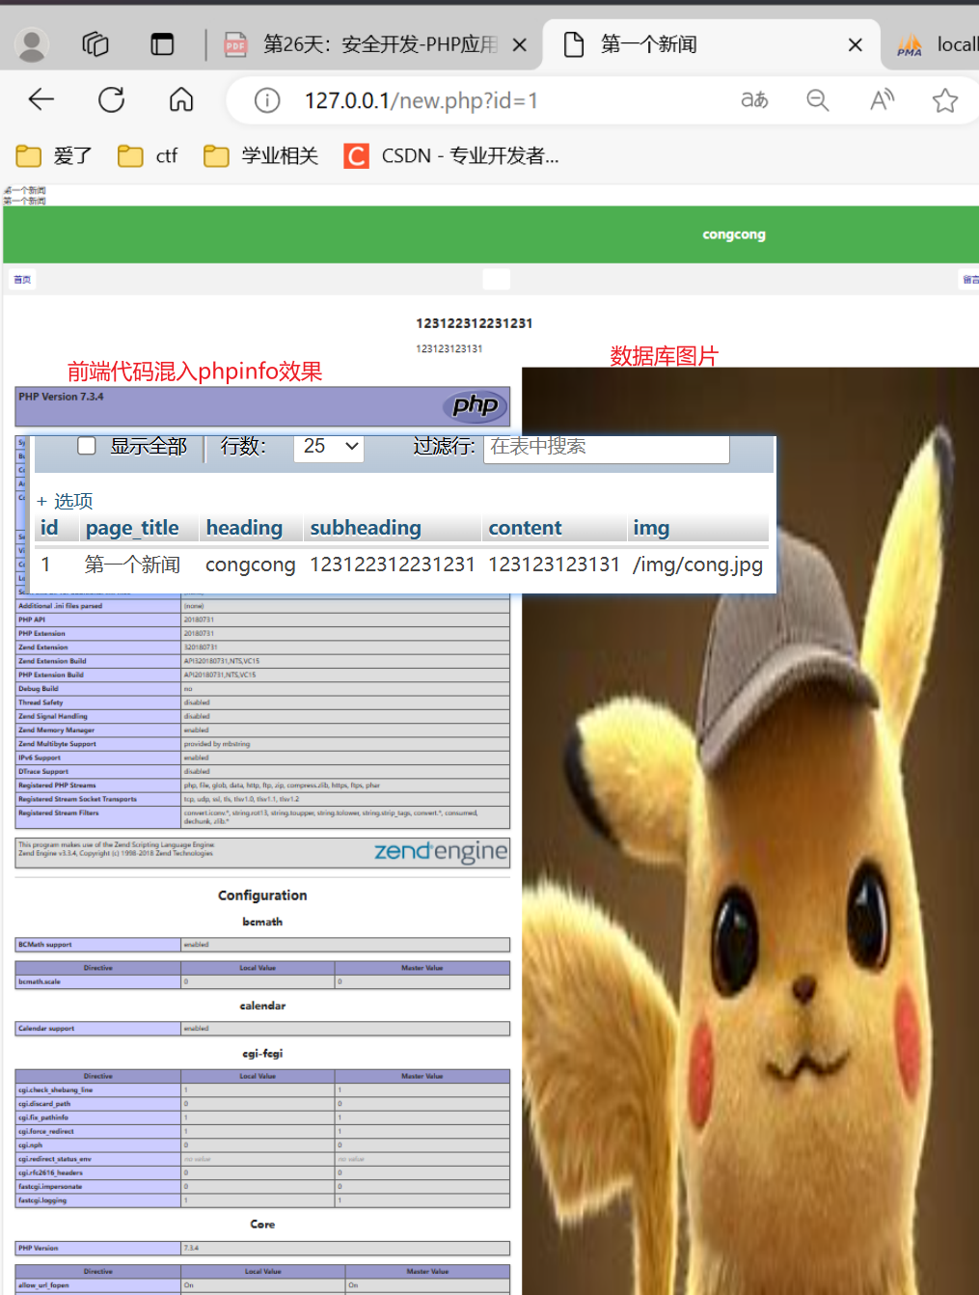This screenshot has width=979, height=1295.
Task: Select the cell congcong in heading column
Action: click(x=251, y=565)
